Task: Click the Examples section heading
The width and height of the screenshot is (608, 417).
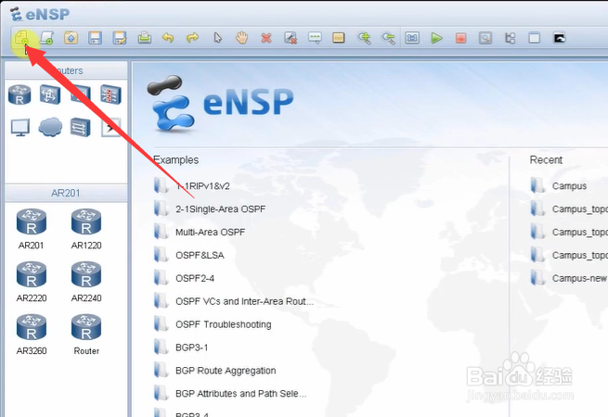Action: [x=176, y=160]
